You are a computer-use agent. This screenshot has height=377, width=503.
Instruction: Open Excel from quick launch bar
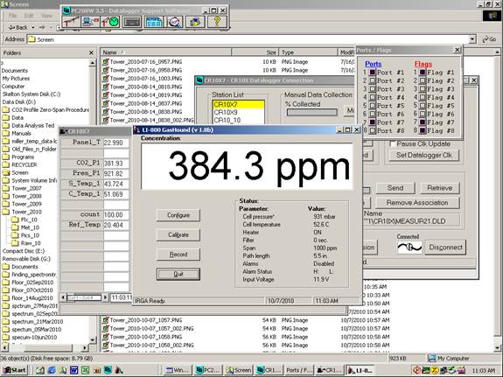[85, 370]
